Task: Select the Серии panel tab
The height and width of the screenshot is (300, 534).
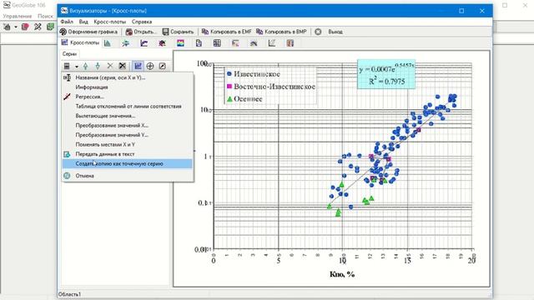Action: tap(69, 53)
